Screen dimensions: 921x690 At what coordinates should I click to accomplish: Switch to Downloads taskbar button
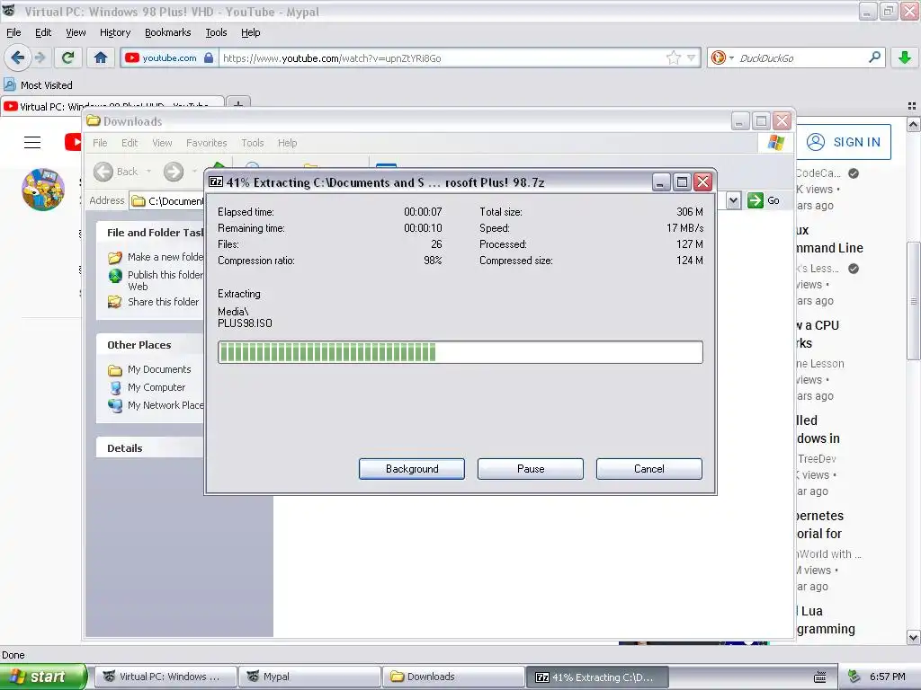pyautogui.click(x=453, y=677)
